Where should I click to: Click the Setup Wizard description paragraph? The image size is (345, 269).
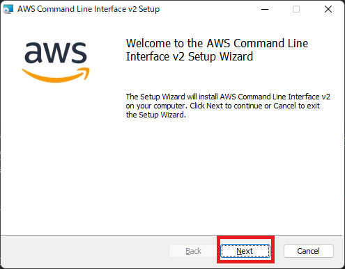click(228, 106)
